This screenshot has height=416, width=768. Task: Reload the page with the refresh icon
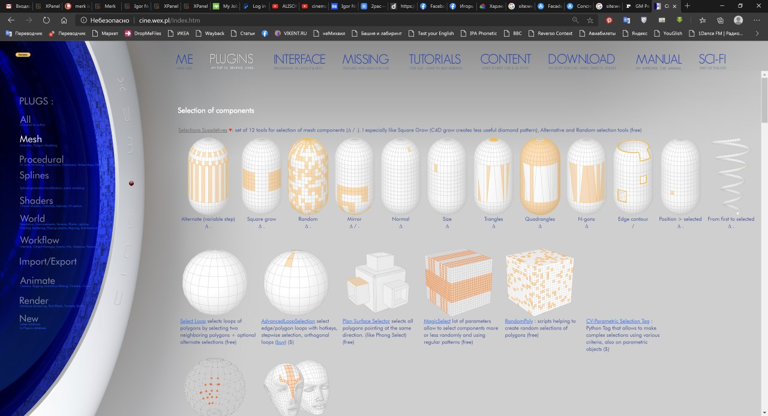pos(46,20)
